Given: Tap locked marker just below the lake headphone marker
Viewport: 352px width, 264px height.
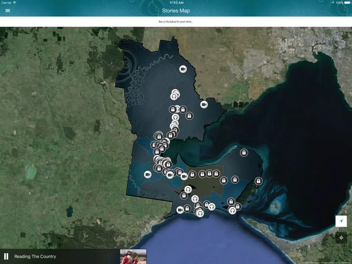Looking at the screenshot, I should pyautogui.click(x=184, y=196).
